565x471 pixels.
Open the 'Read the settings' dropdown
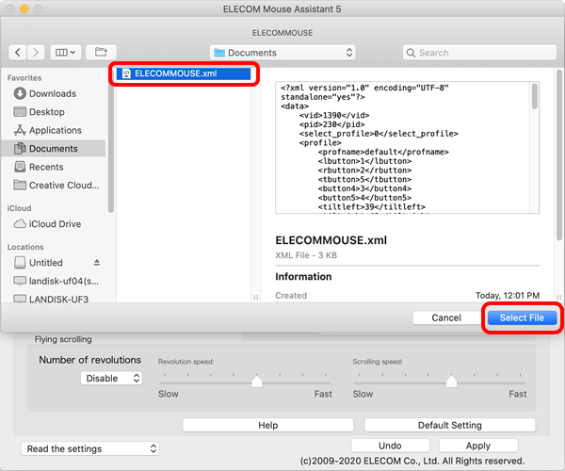(90, 448)
